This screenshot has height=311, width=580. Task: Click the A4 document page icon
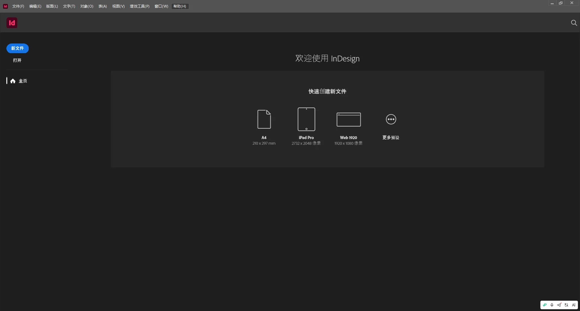pyautogui.click(x=264, y=119)
